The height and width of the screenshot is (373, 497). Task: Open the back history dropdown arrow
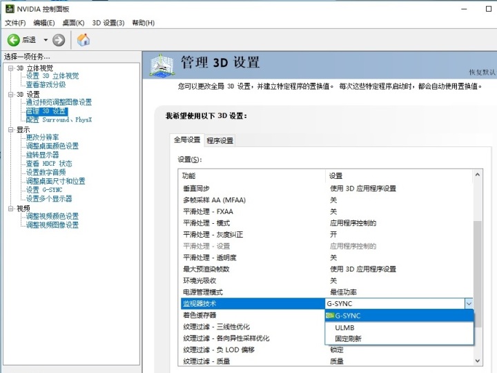[46, 40]
